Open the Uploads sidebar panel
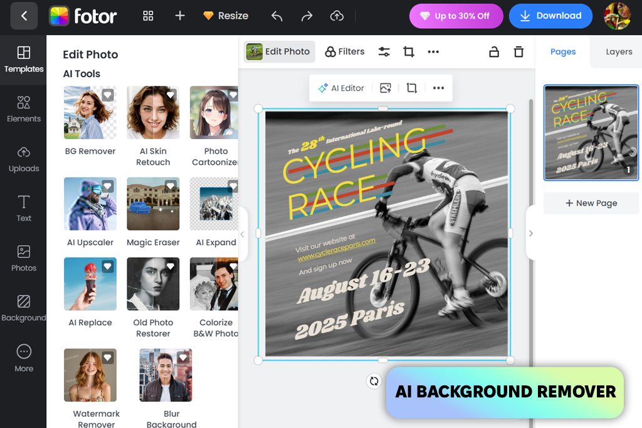The image size is (642, 428). [24, 159]
